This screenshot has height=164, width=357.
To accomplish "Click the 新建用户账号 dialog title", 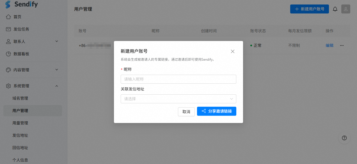I will click(134, 51).
